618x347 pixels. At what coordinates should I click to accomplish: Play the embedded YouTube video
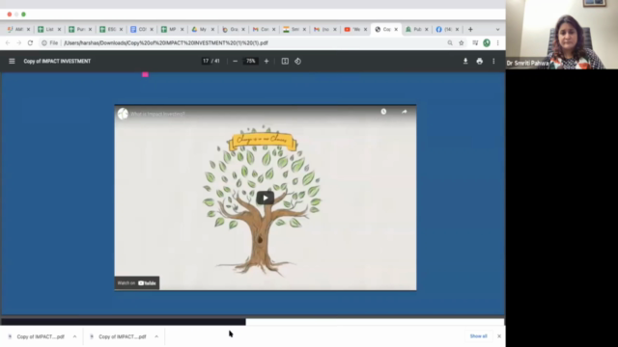pos(266,198)
